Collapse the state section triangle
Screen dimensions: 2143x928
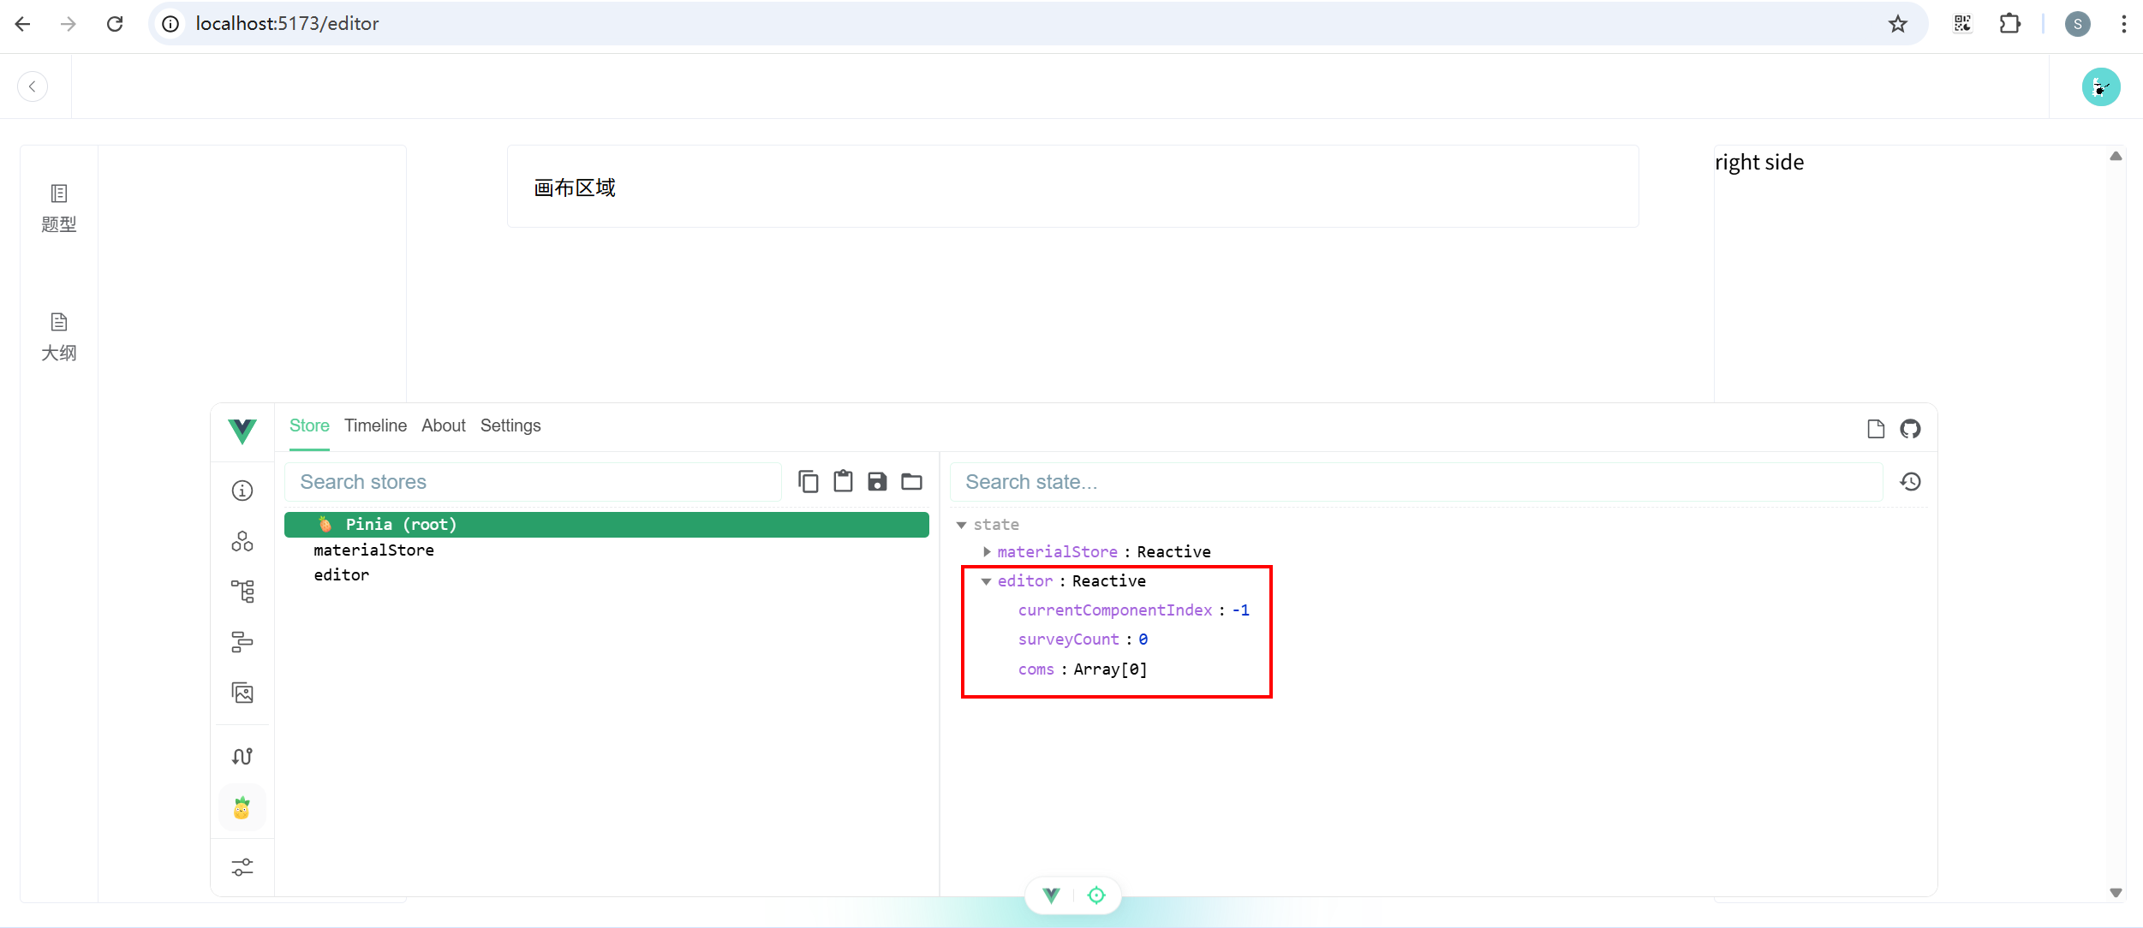[962, 525]
